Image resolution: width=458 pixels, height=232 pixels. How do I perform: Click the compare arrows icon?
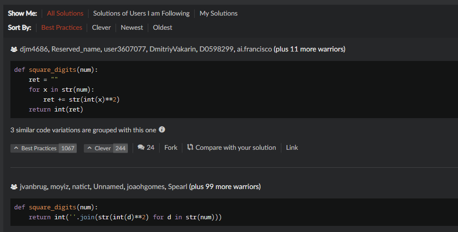point(190,147)
